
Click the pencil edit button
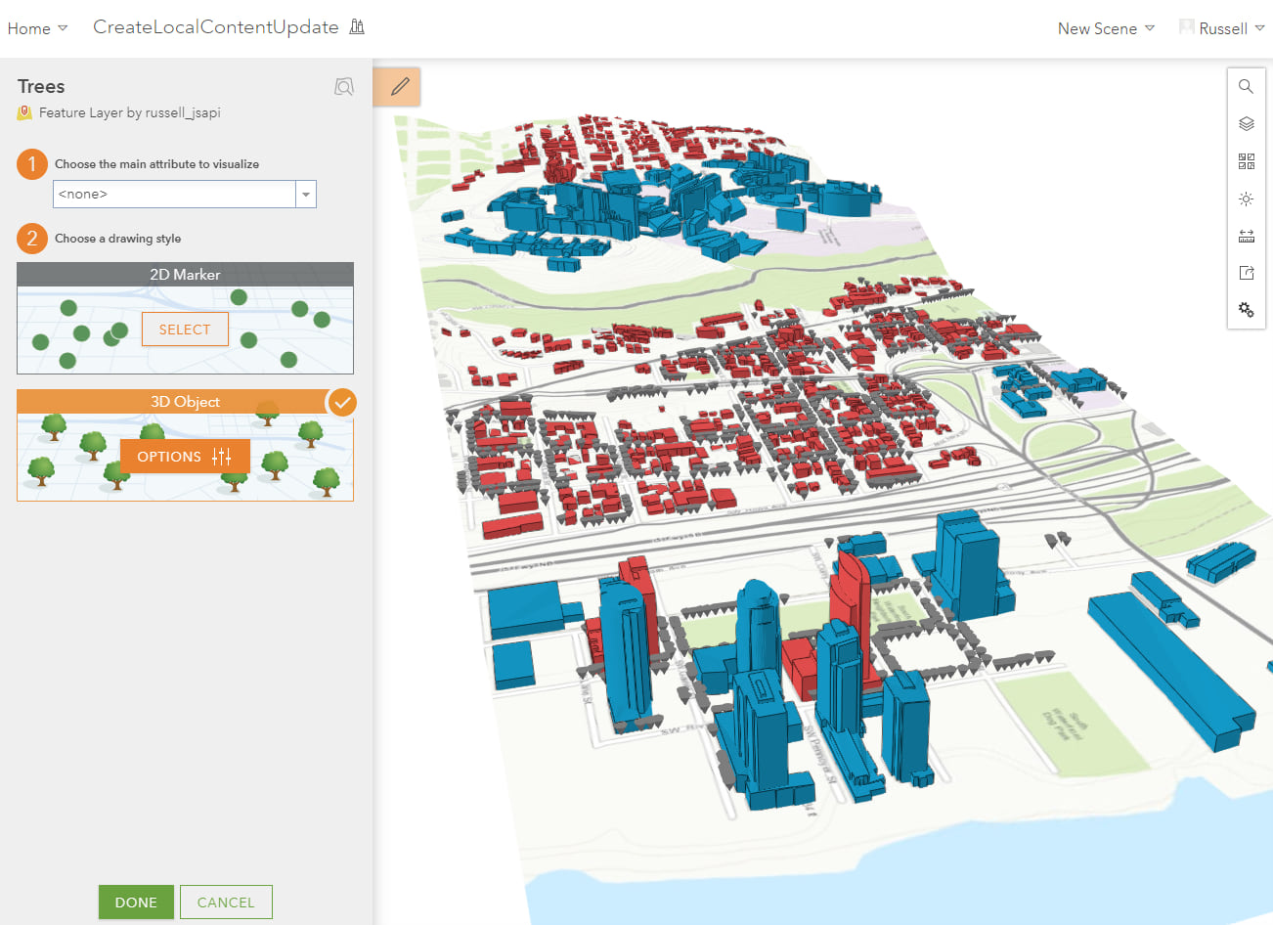(x=399, y=87)
